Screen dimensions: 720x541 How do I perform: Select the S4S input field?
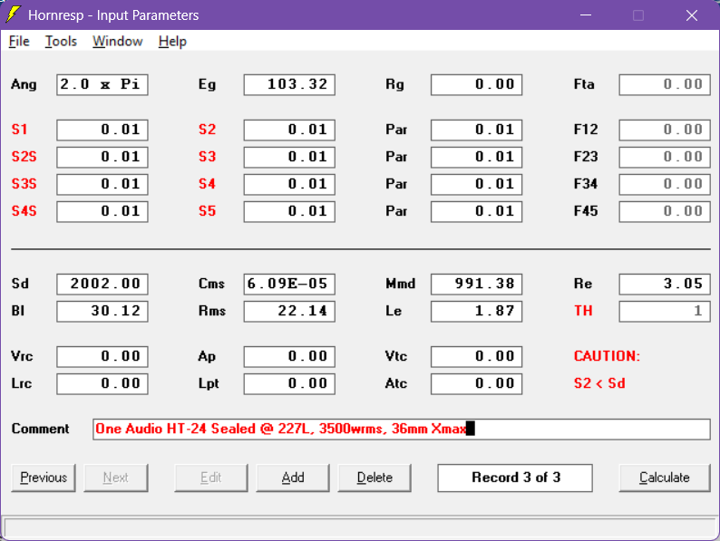click(102, 211)
